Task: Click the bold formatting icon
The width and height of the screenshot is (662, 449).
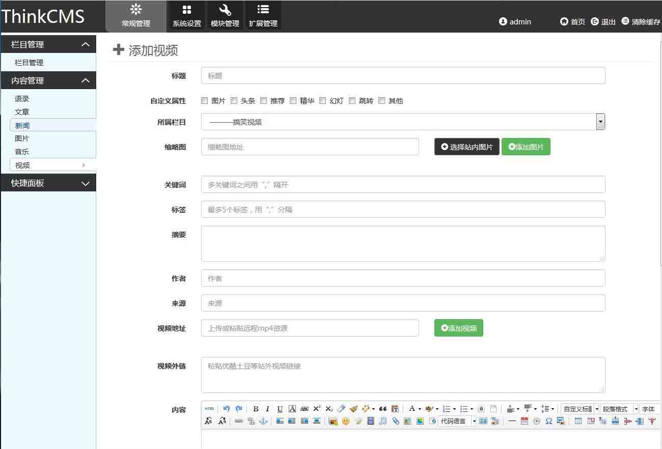Action: (x=256, y=409)
